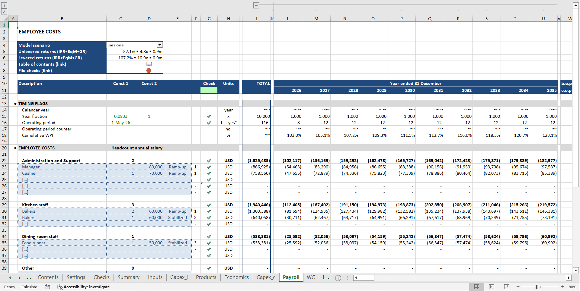
Task: Click the red File checks circle icon
Action: (x=149, y=70)
